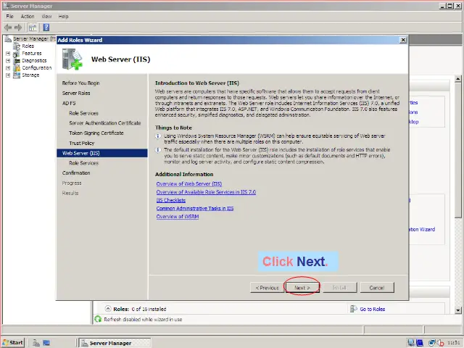The image size is (464, 348).
Task: Open the View menu
Action: coord(46,16)
